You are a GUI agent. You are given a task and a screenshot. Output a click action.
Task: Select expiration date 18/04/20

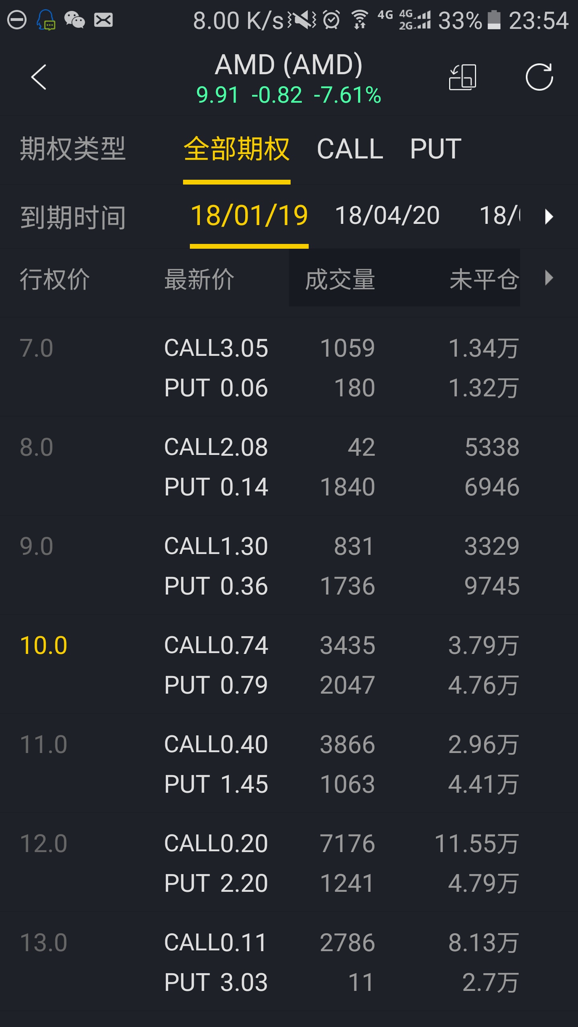tap(387, 216)
